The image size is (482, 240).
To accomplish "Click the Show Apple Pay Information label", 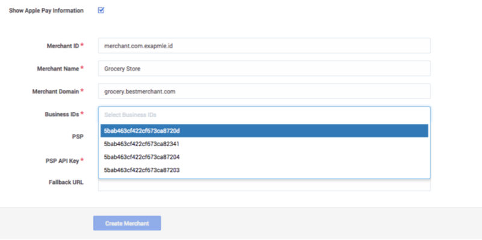I will point(46,10).
